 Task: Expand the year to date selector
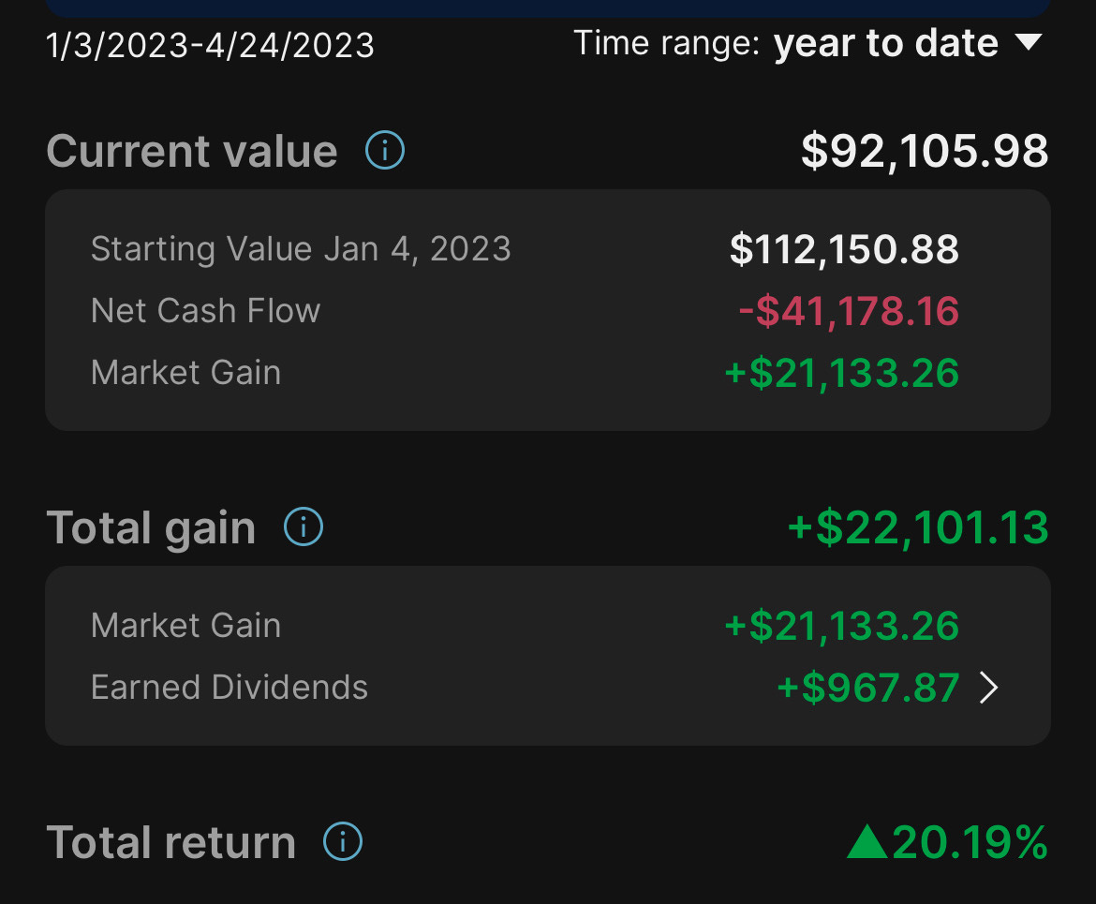(x=1028, y=42)
